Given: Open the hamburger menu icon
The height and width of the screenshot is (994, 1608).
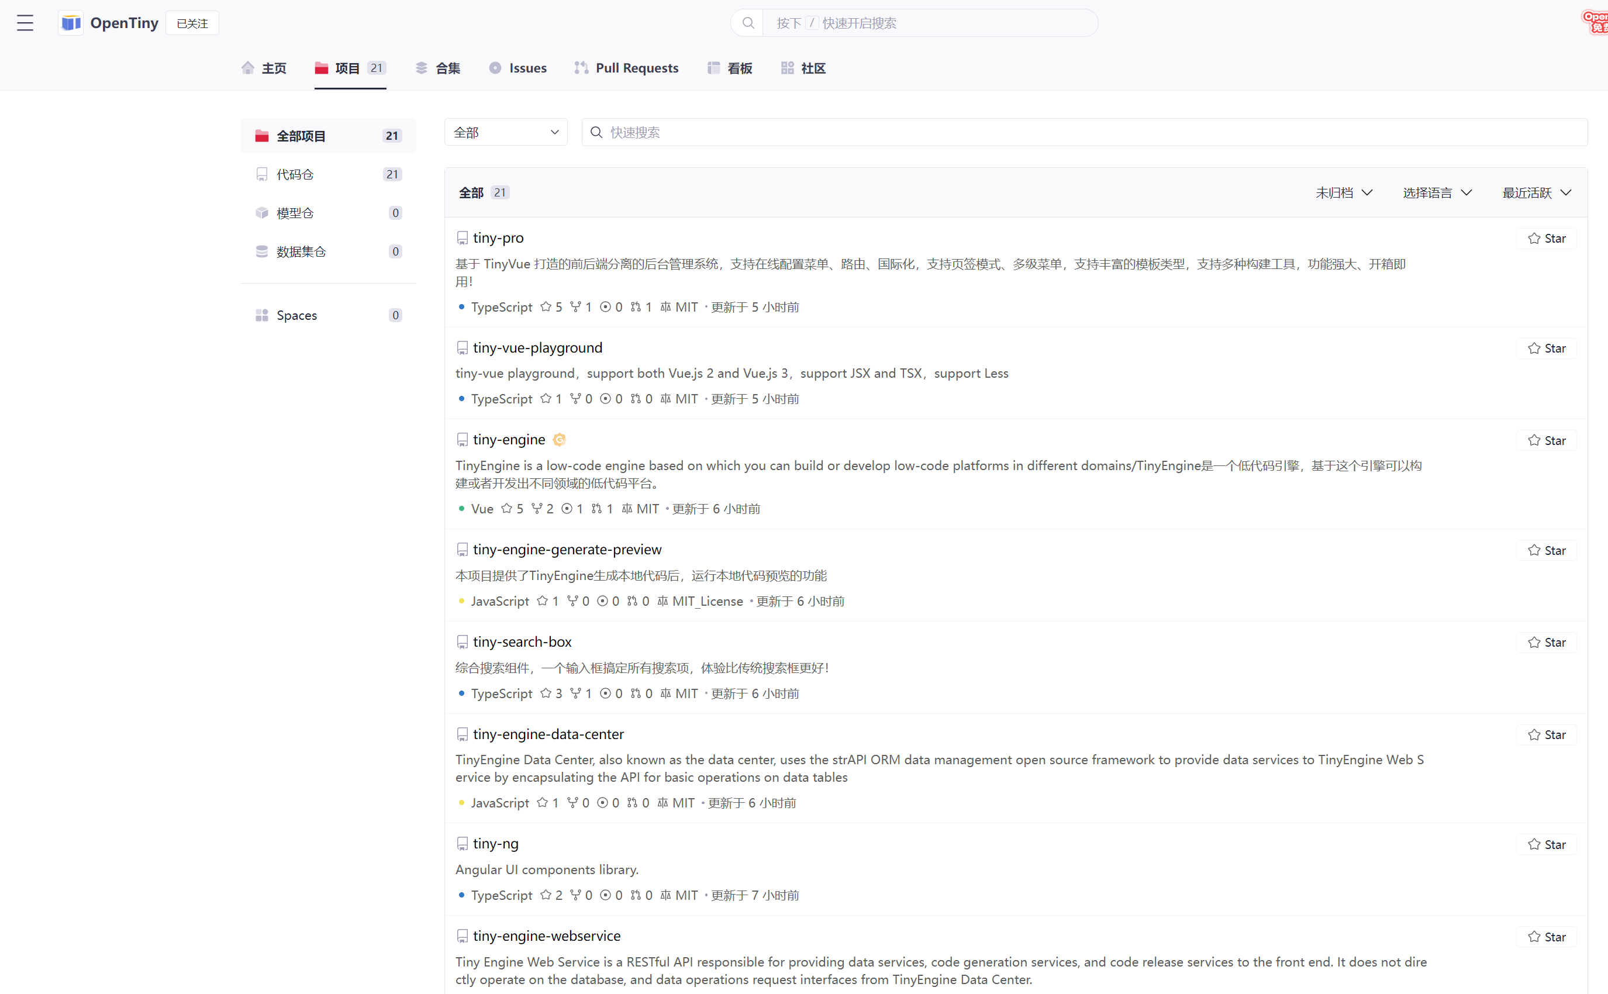Looking at the screenshot, I should pyautogui.click(x=25, y=23).
